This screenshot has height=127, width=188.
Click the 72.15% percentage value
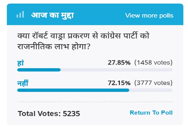point(119,83)
